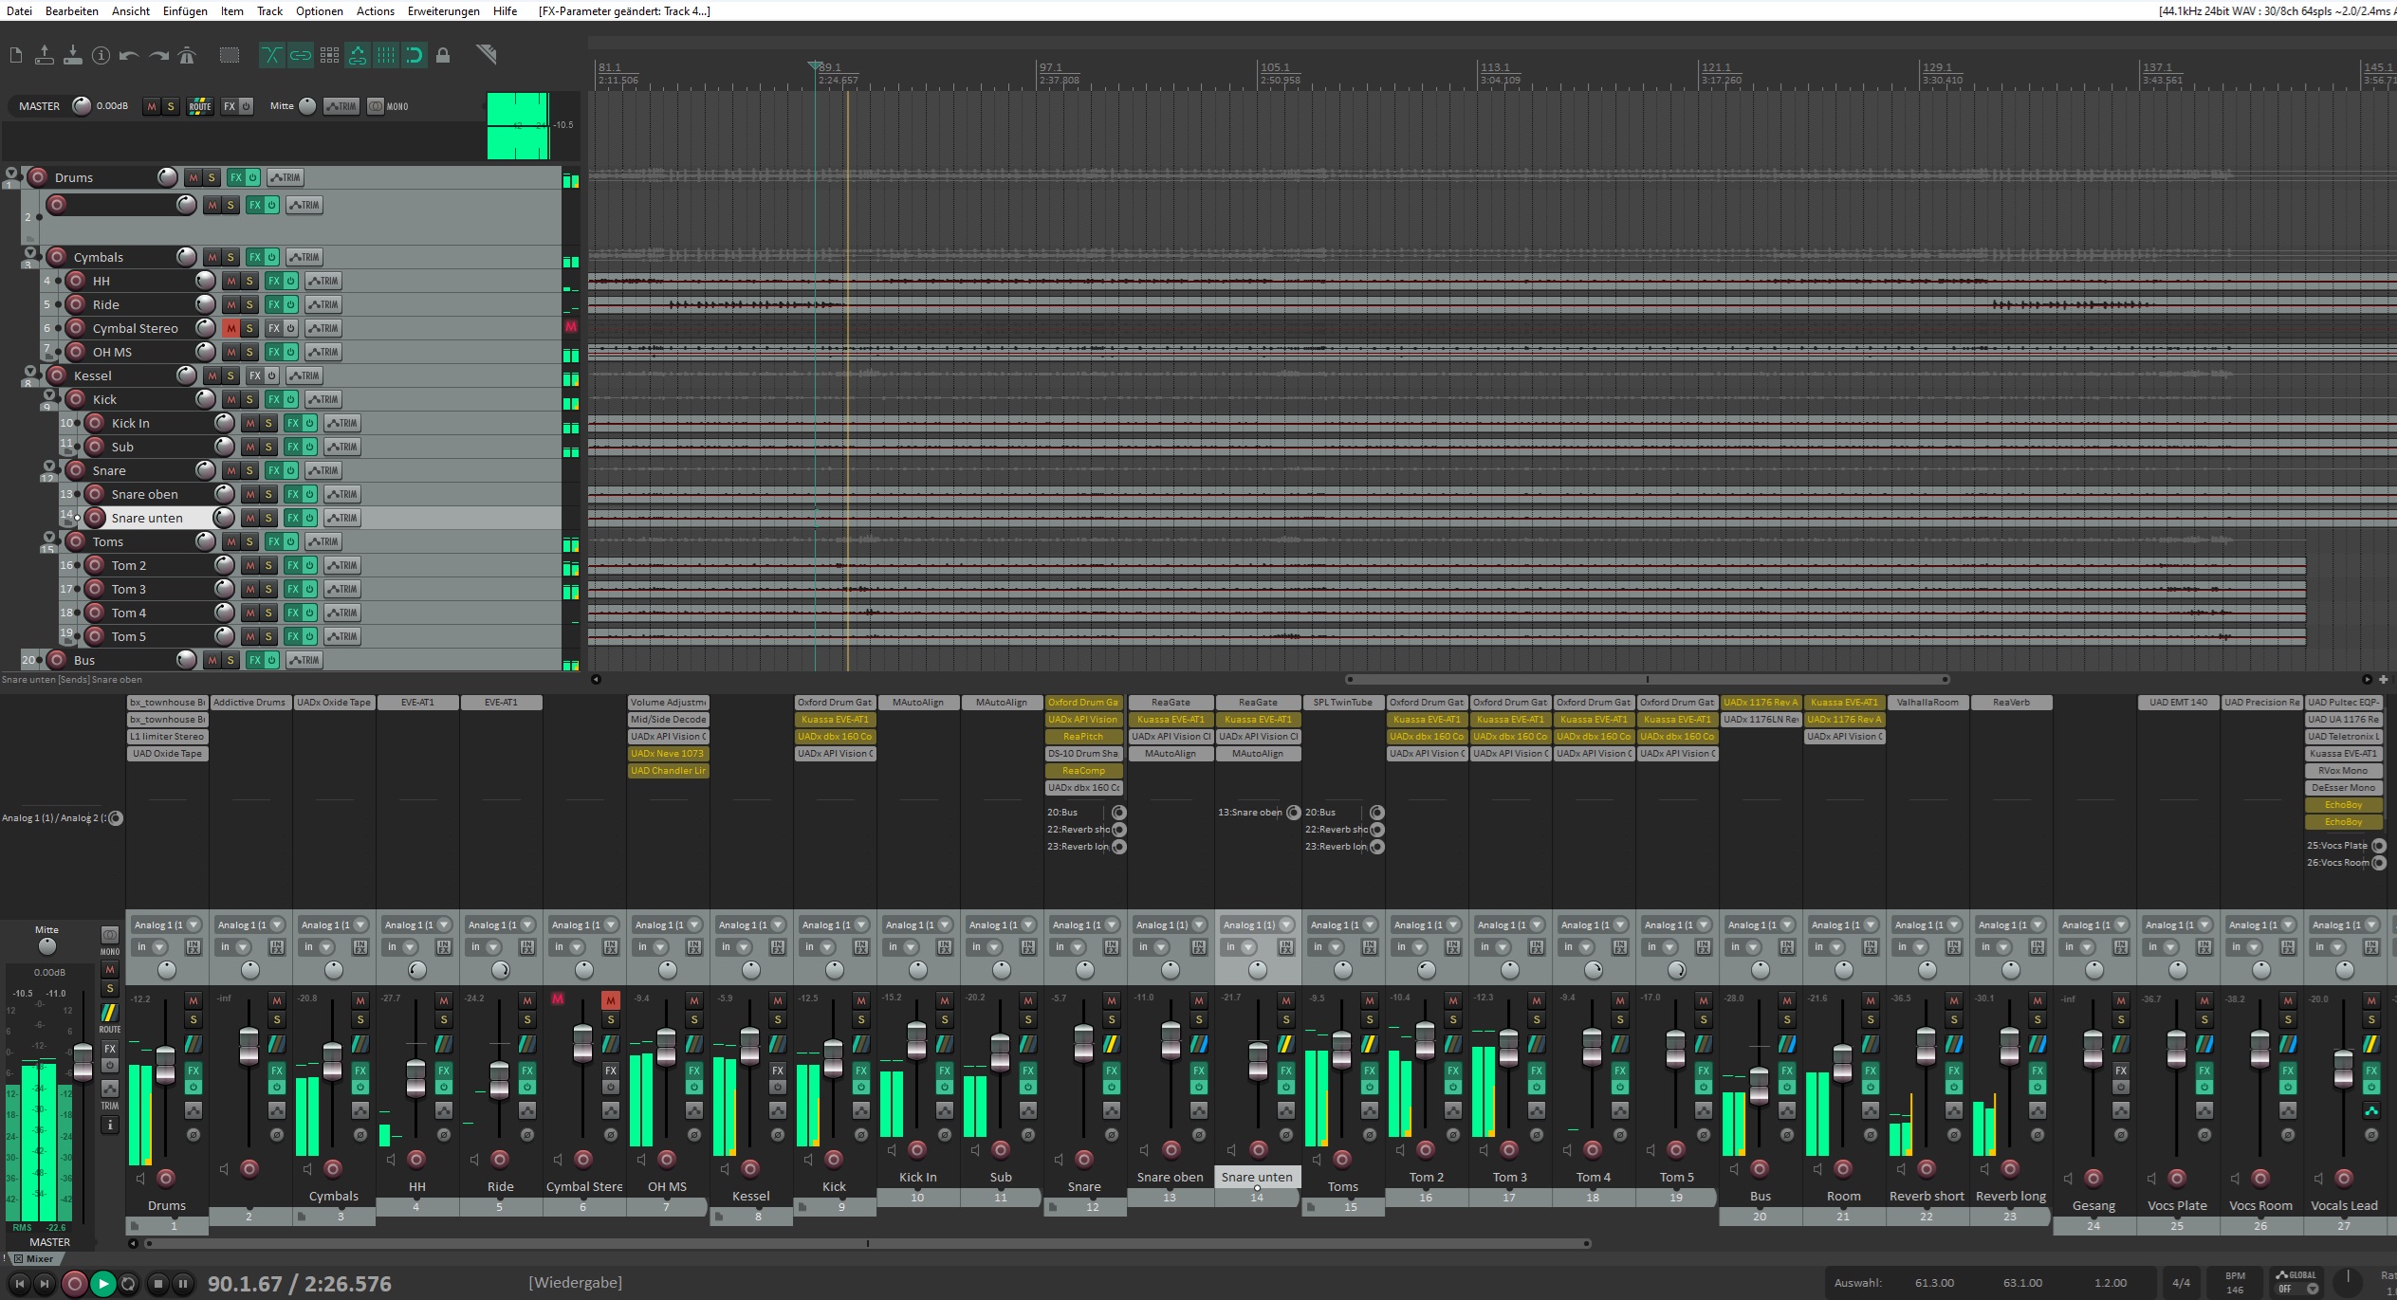
Task: Click the metronome icon in toolbar
Action: click(187, 56)
